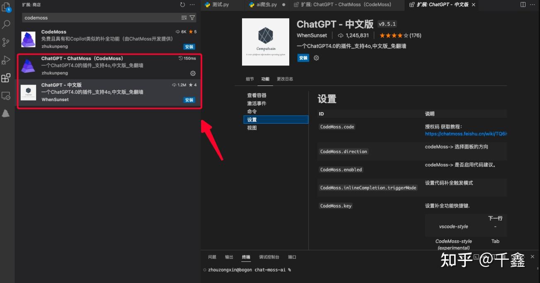540x283 pixels.
Task: Refresh the extensions marketplace results
Action: [x=182, y=5]
